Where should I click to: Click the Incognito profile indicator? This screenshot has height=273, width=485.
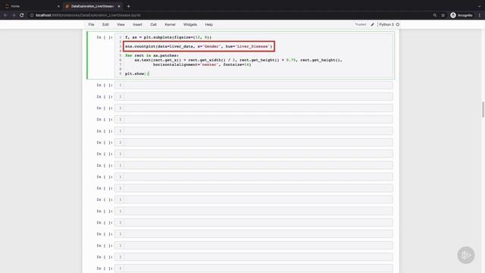(462, 15)
